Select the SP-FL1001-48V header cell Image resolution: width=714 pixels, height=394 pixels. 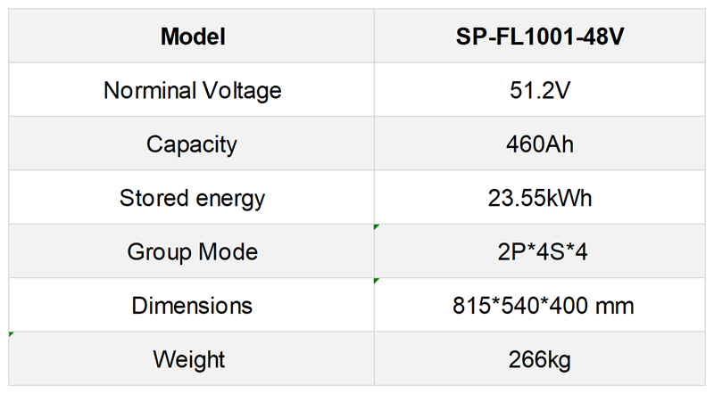point(542,37)
